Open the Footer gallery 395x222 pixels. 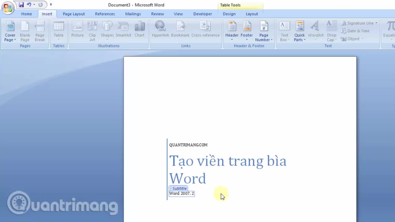coord(247,31)
